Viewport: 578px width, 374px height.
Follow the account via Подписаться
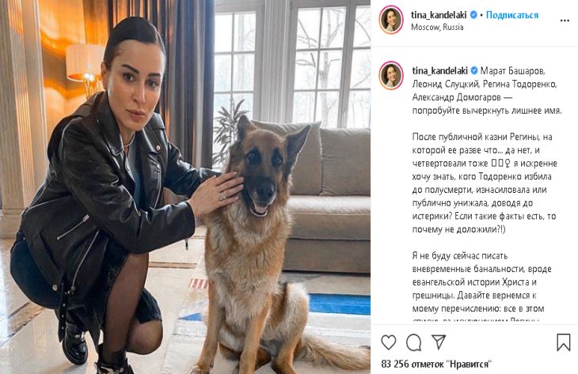[x=512, y=15]
